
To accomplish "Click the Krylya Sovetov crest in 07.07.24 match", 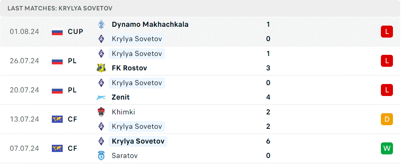I will click(x=101, y=141).
